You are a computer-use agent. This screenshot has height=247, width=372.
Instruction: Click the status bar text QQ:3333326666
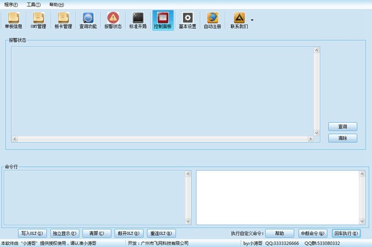tap(282, 243)
